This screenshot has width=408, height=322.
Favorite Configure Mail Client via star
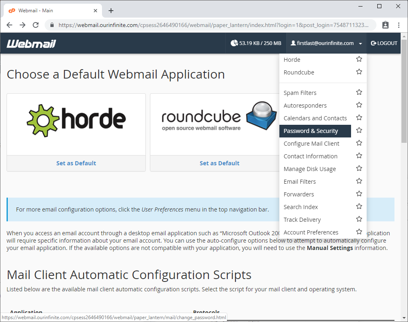point(359,143)
